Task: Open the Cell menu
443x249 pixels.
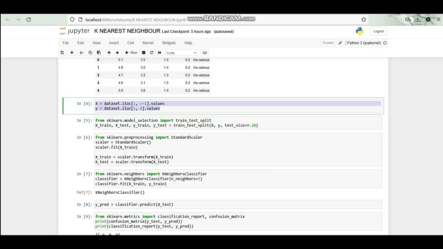Action: point(130,43)
